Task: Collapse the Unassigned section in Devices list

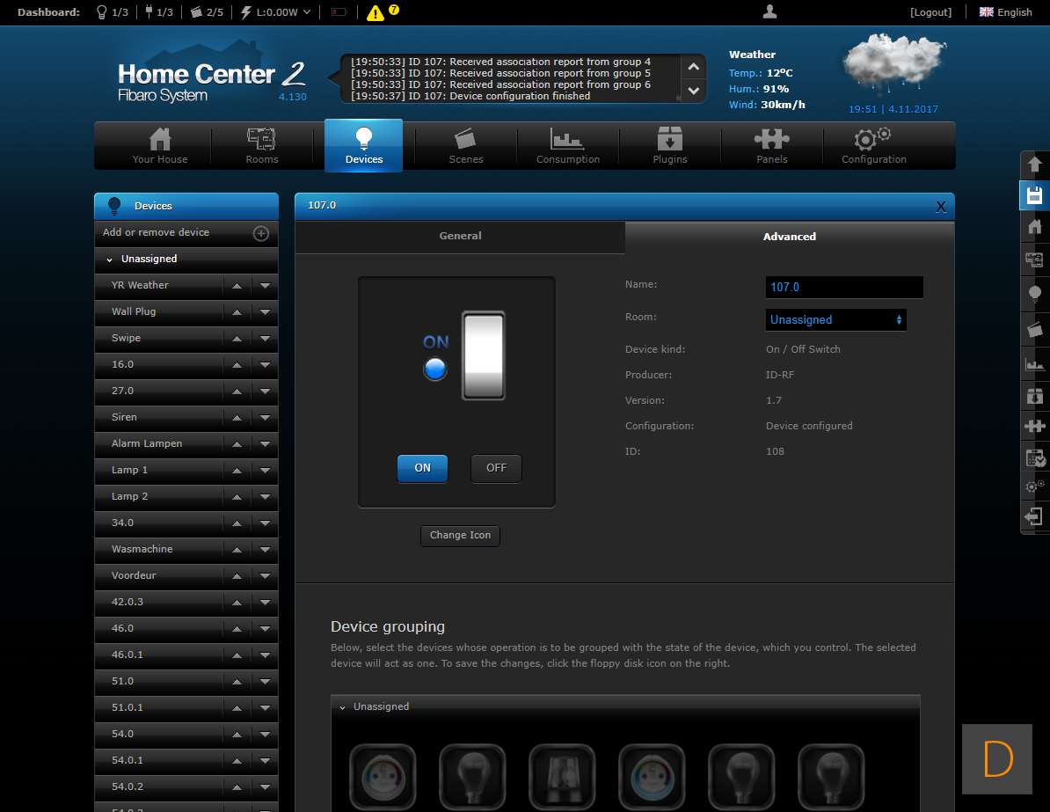Action: (109, 260)
